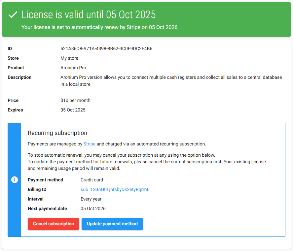The image size is (293, 251).
Task: Click the 'Billing ID' field label
Action: click(37, 190)
